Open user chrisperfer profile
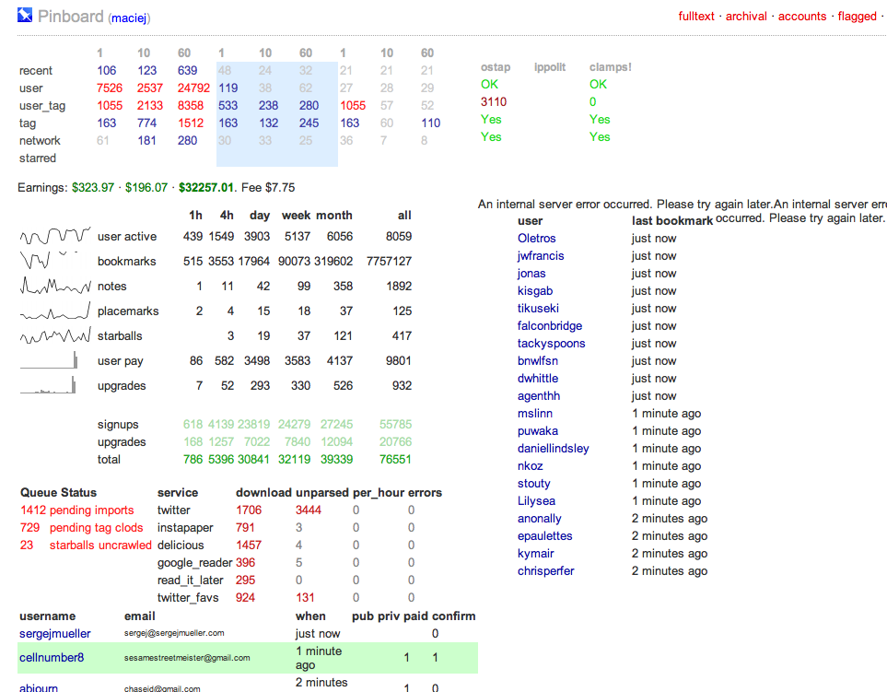 pos(546,571)
